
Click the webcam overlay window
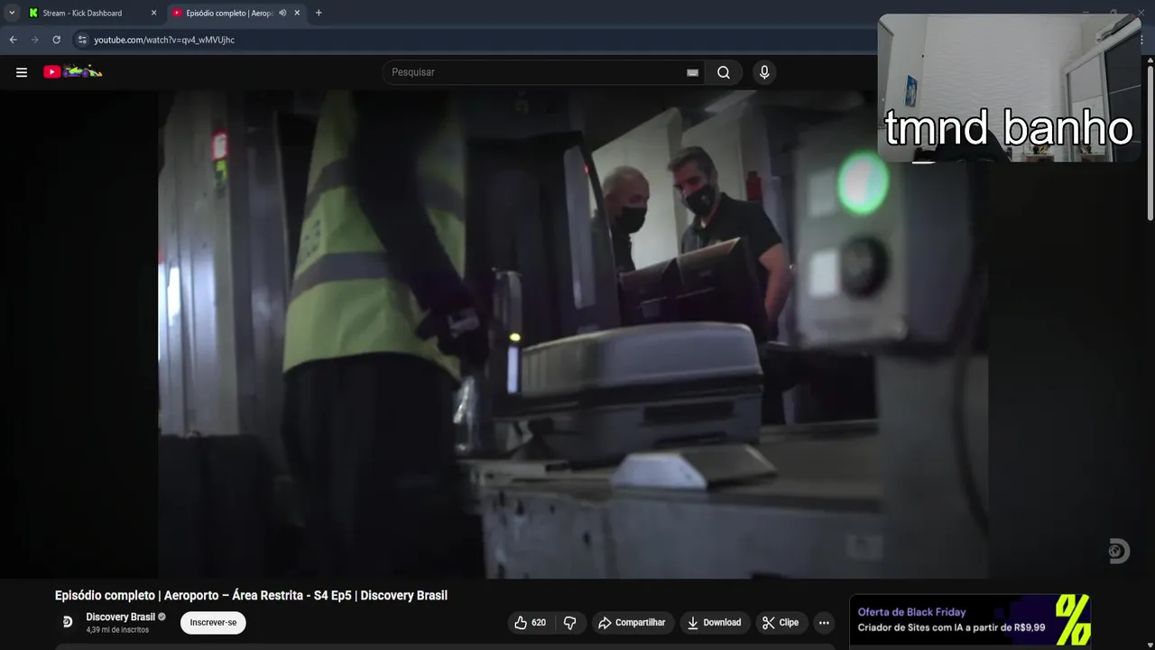pyautogui.click(x=1010, y=88)
